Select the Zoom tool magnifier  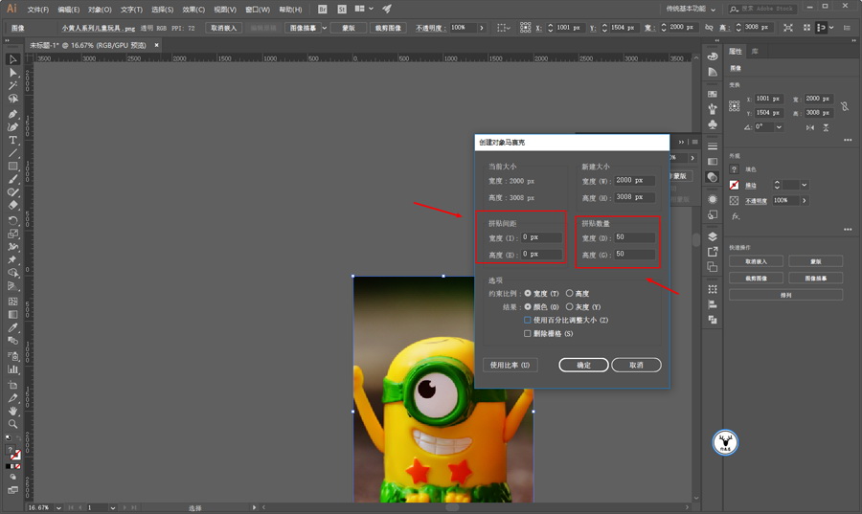click(13, 423)
